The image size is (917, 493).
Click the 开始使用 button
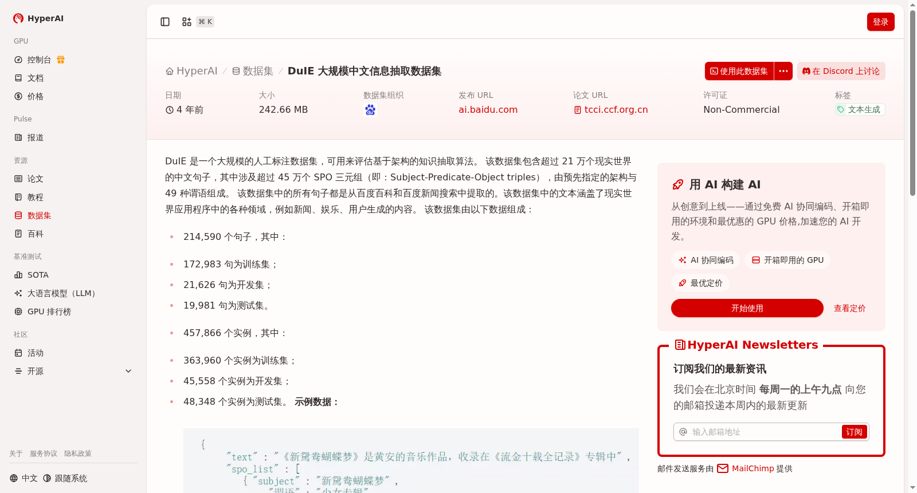(x=747, y=308)
